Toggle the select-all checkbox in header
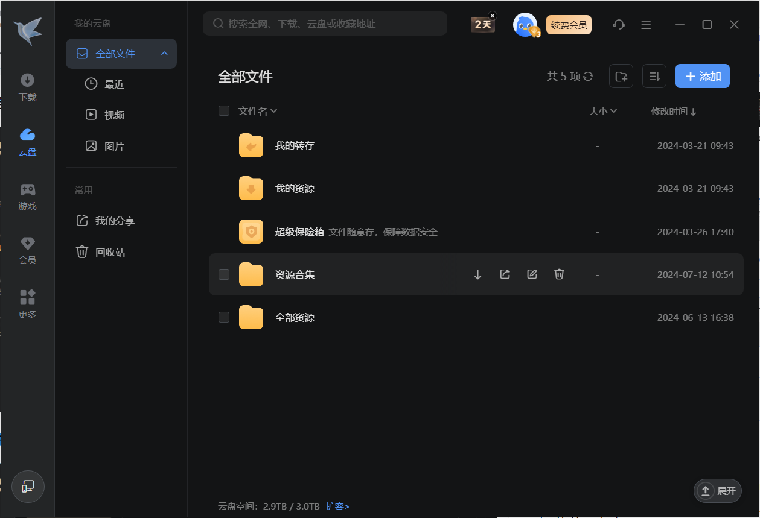 pos(224,111)
